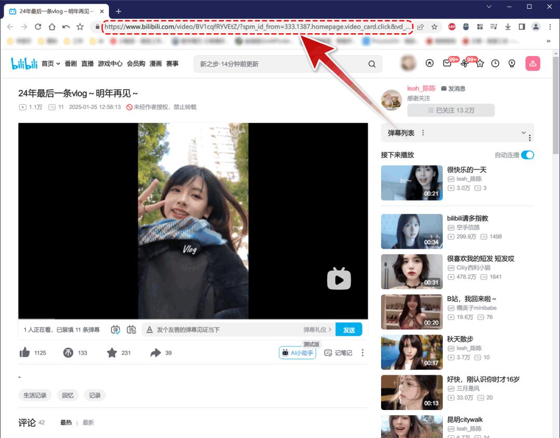560x438 pixels.
Task: Open the user avatar in bilibili header
Action: (408, 63)
